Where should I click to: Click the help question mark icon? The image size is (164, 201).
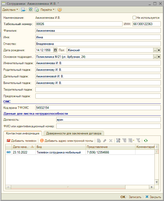coord(60,10)
